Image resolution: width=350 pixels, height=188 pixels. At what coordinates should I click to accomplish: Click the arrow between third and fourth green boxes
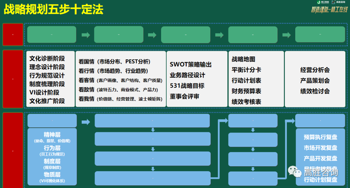(x=219, y=35)
